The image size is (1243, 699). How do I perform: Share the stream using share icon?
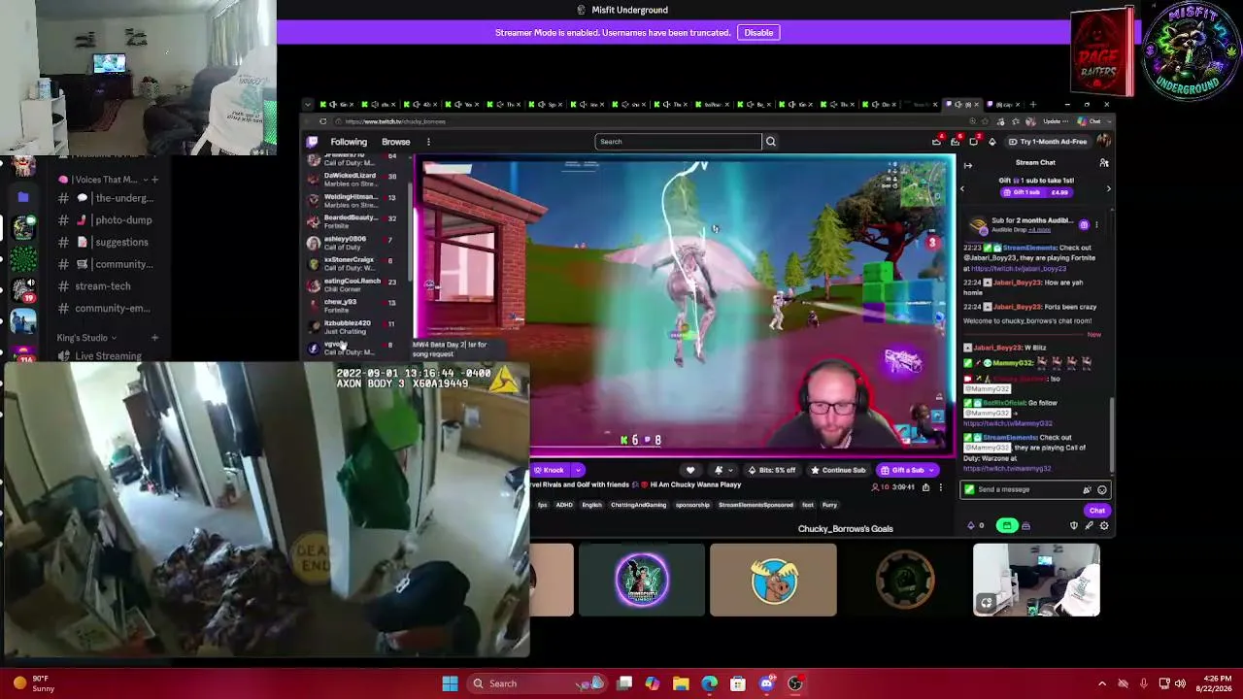(x=925, y=487)
